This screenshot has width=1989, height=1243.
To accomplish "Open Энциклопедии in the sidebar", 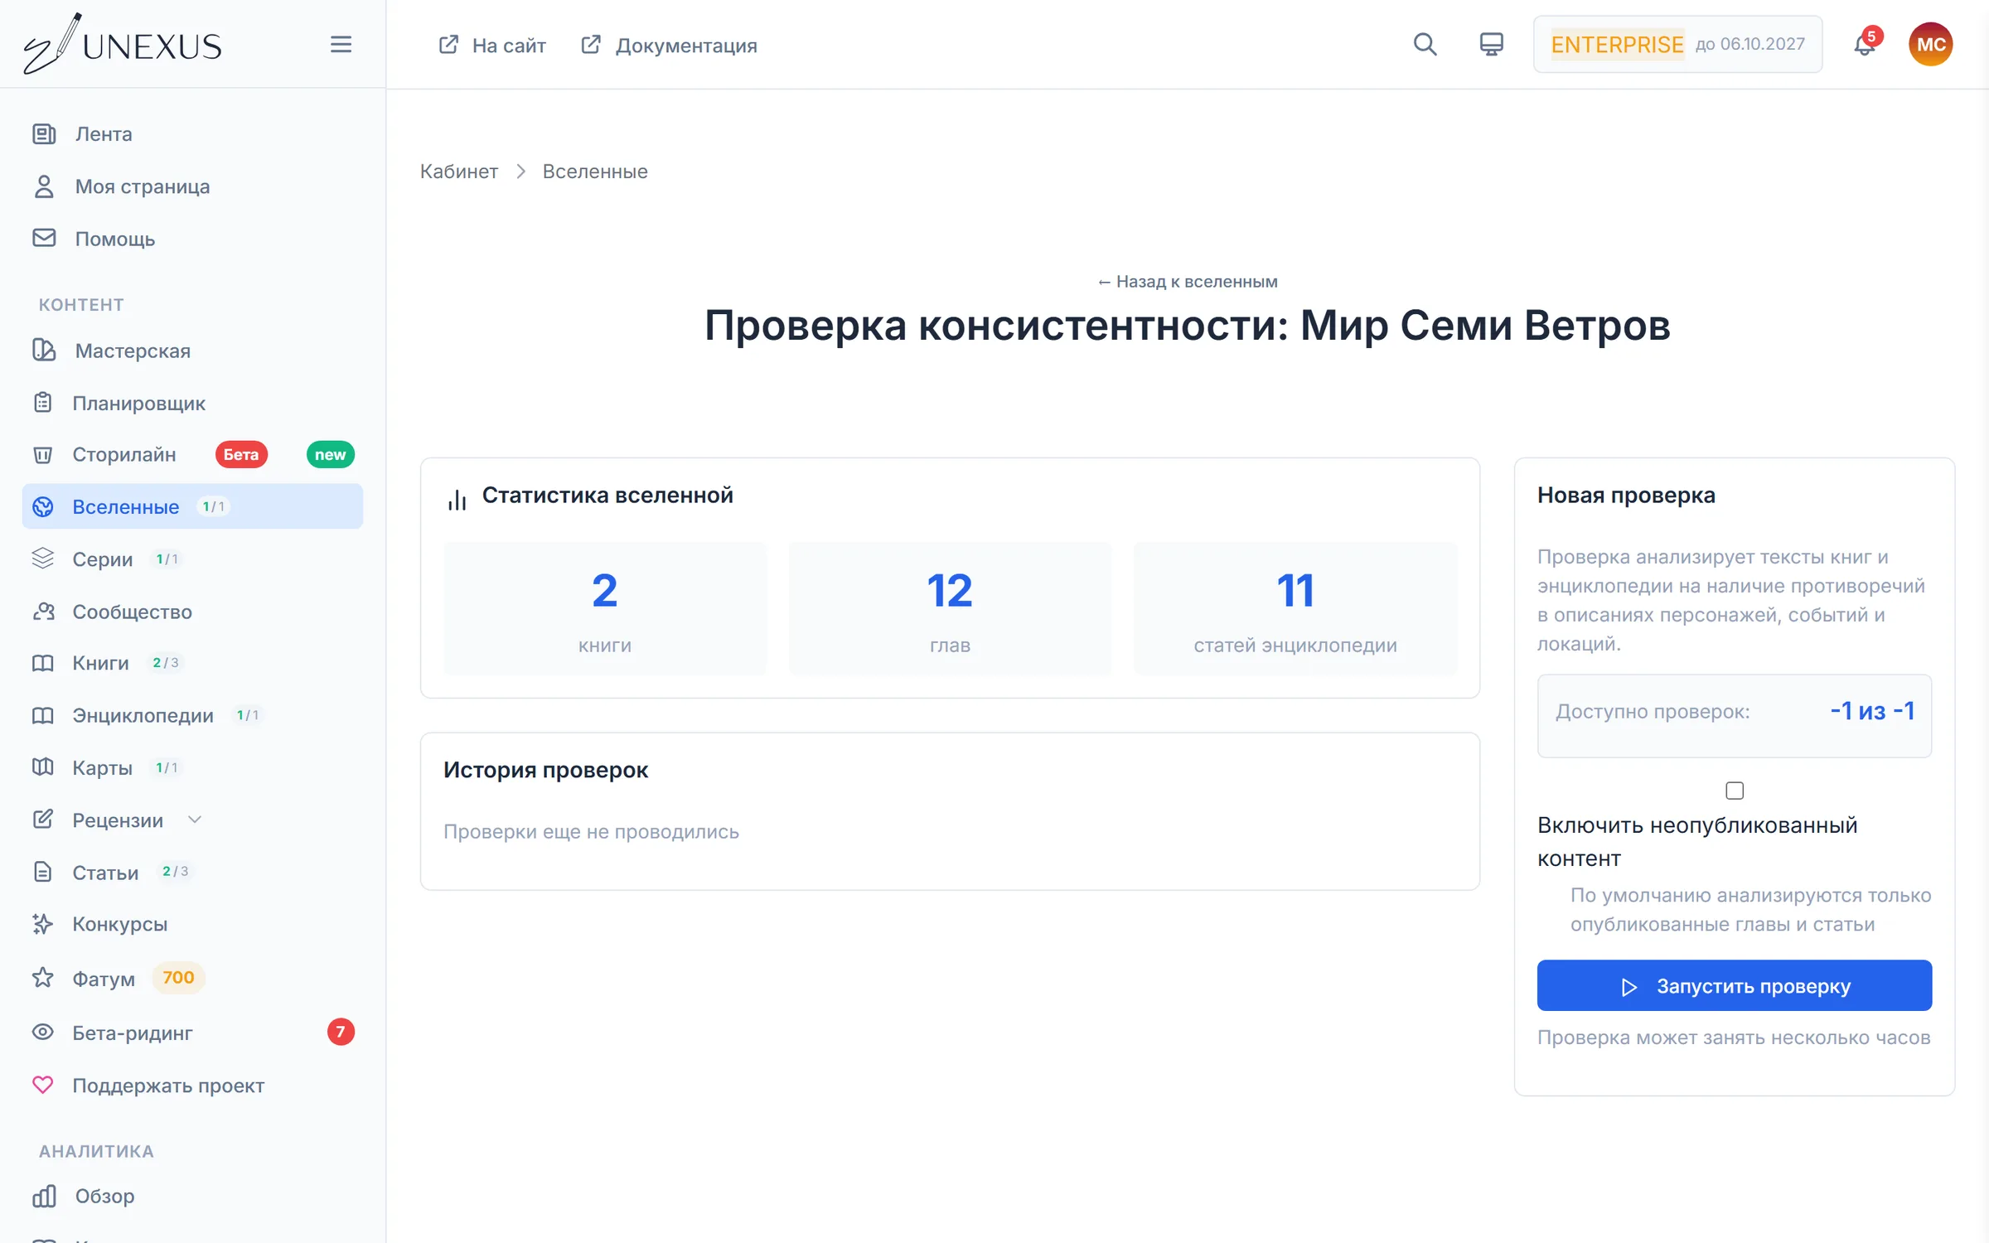I will [192, 715].
